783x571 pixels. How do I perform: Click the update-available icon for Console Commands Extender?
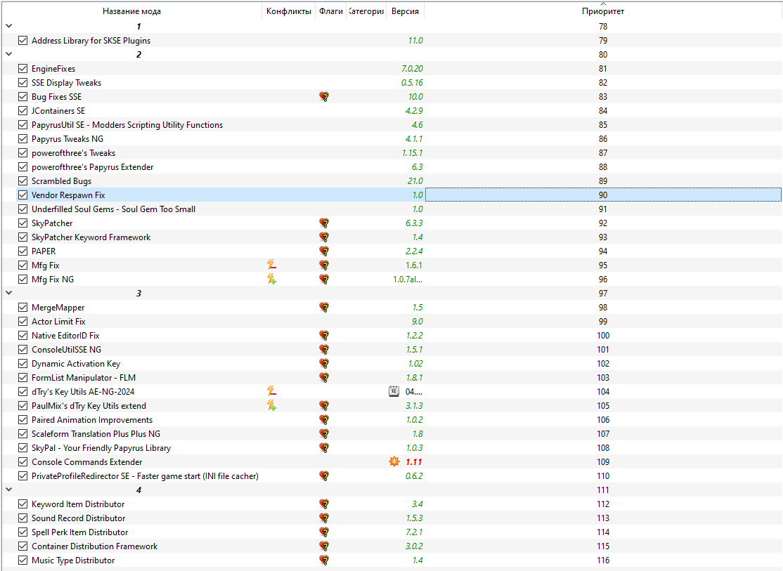(394, 461)
